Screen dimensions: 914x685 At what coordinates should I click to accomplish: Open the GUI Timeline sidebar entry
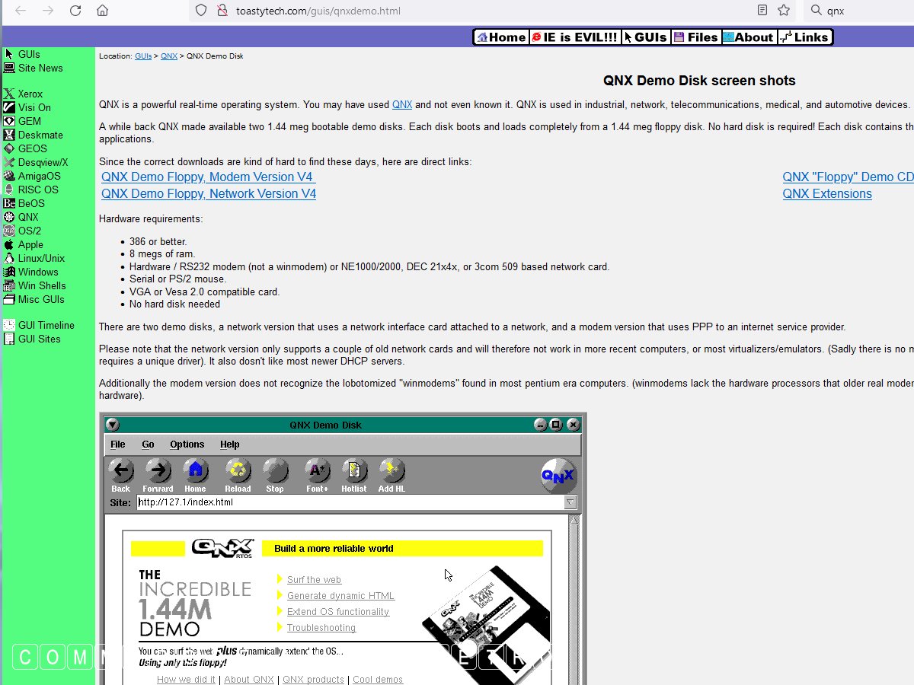click(x=46, y=325)
